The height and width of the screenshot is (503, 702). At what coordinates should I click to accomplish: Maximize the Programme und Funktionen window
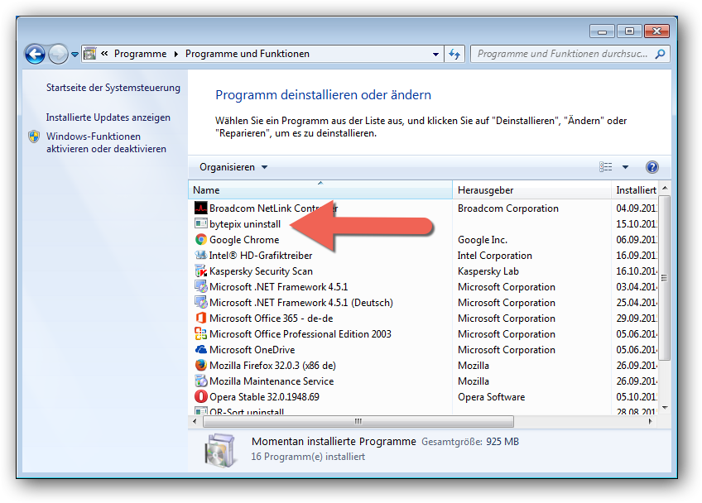tap(629, 31)
